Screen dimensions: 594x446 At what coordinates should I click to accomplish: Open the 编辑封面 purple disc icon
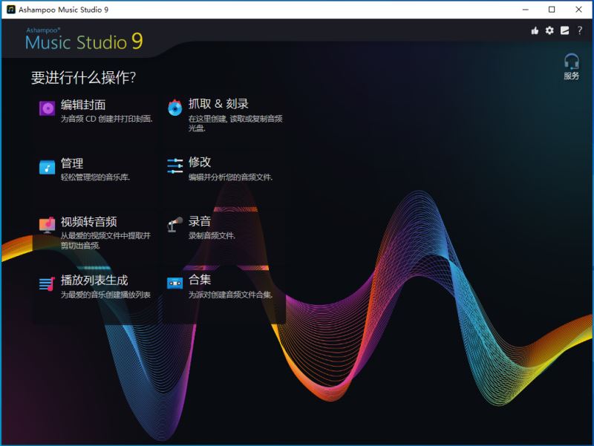click(x=48, y=108)
